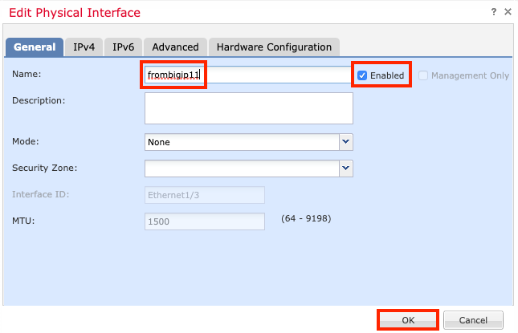Click the Name field containing frombigip11

pyautogui.click(x=247, y=75)
